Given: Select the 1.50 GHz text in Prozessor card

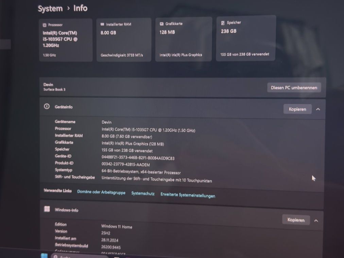Looking at the screenshot, I should [49, 55].
